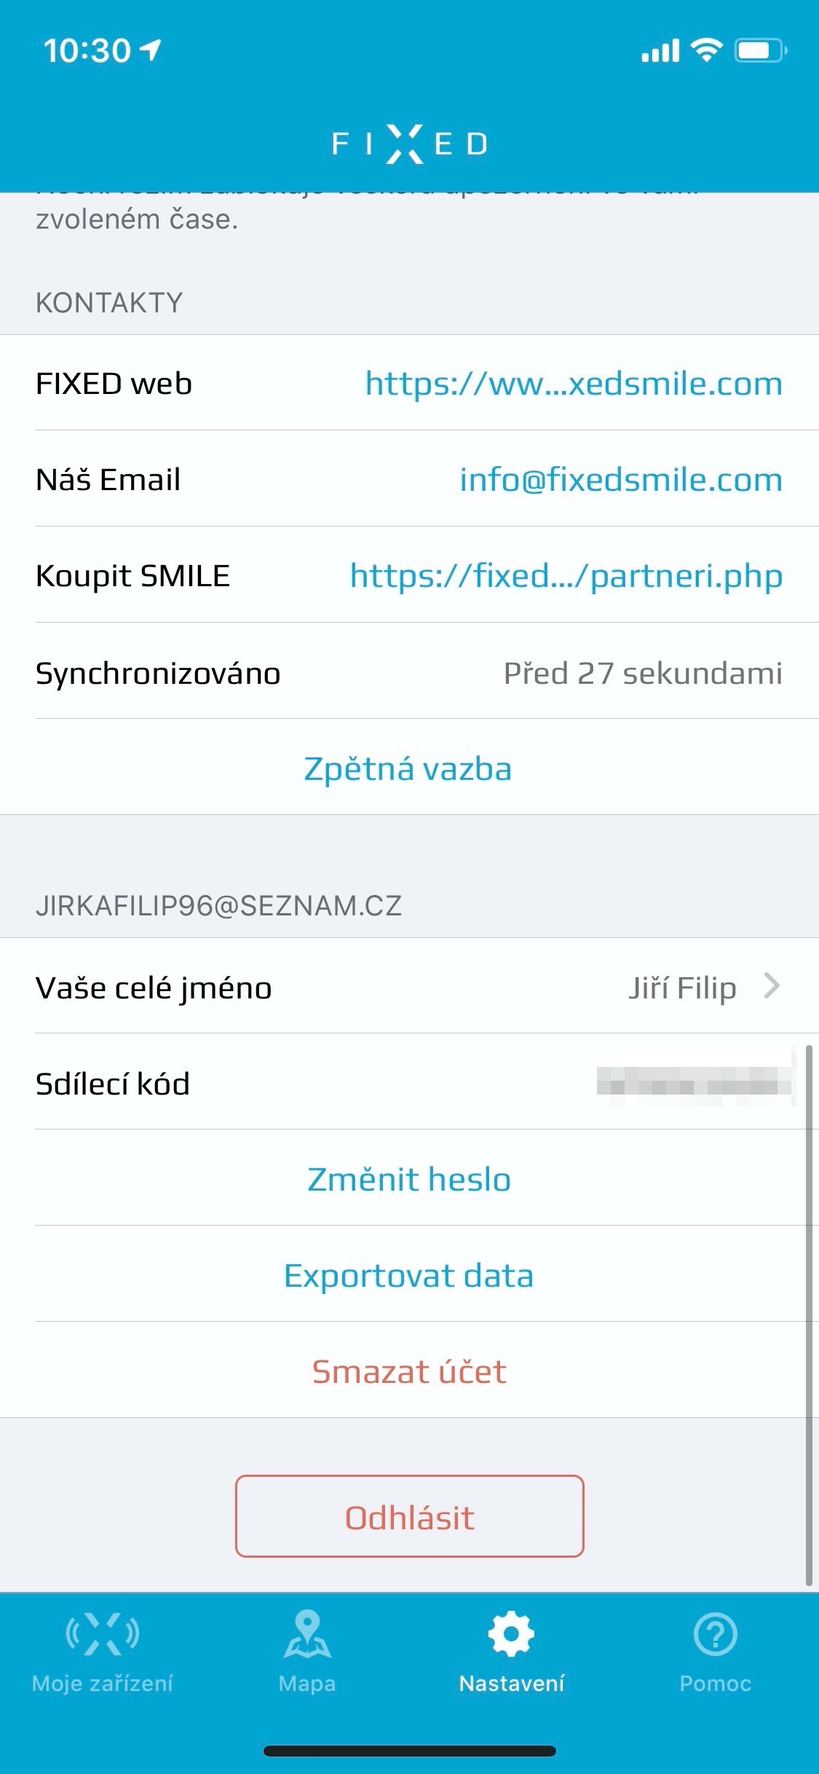This screenshot has width=819, height=1774.
Task: Open the FIXED web website link
Action: [574, 383]
